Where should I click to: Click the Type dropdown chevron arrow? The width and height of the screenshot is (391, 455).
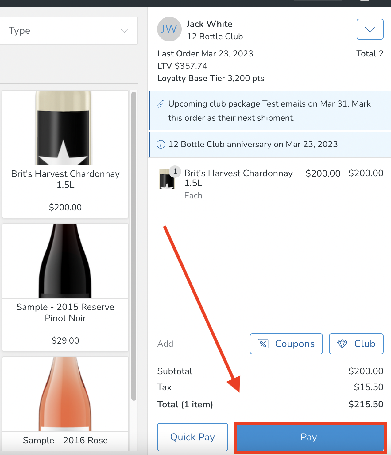tap(124, 31)
